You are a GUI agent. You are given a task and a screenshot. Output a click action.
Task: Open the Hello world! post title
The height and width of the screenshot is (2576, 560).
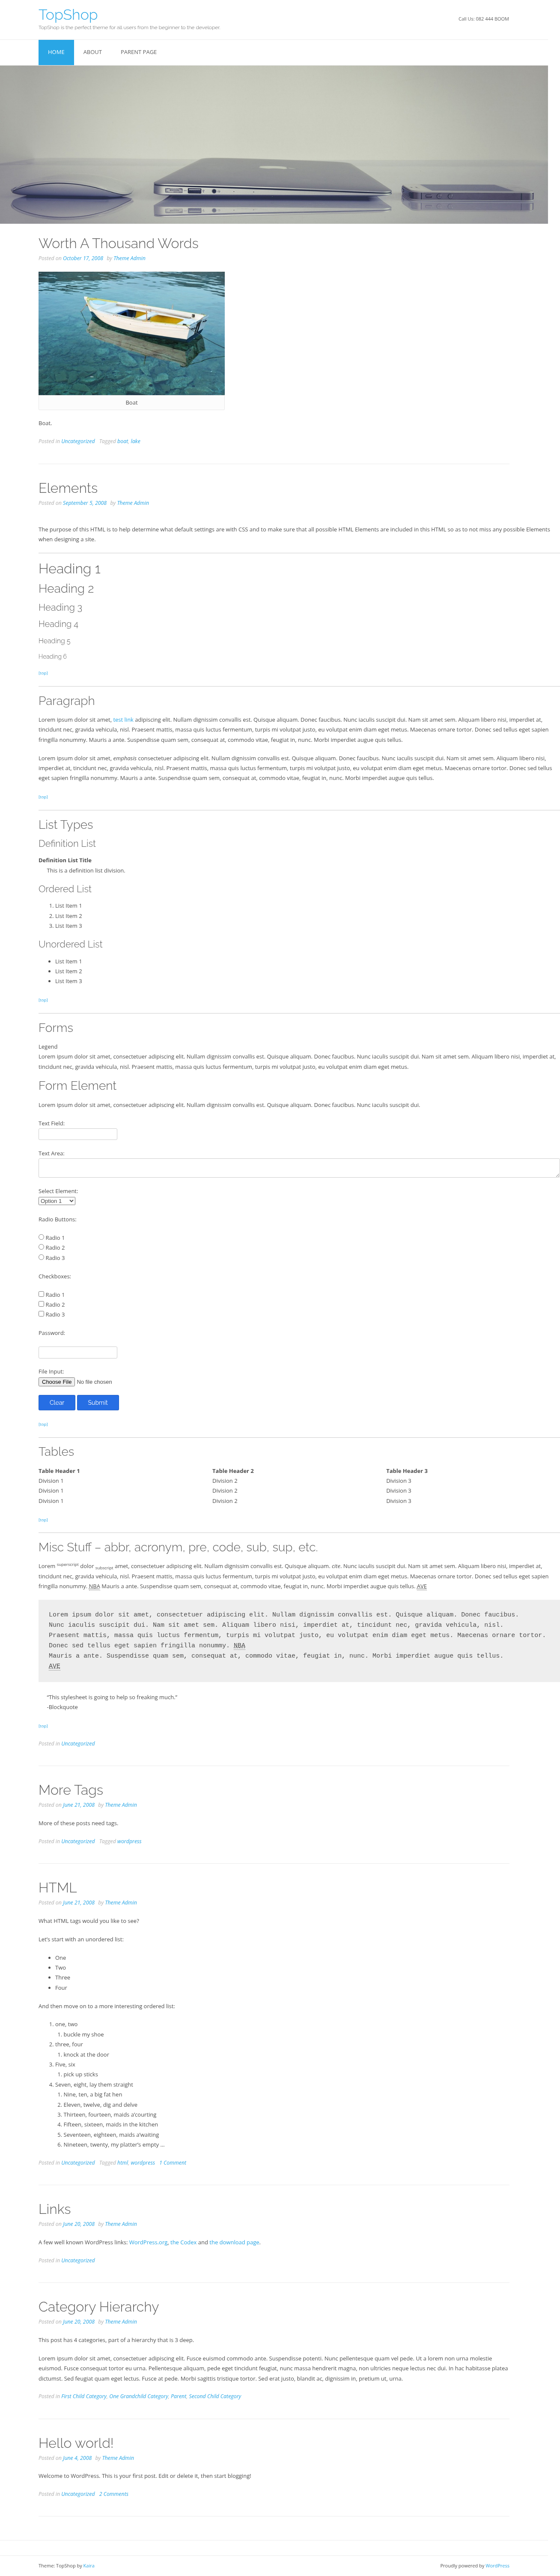tap(76, 2443)
